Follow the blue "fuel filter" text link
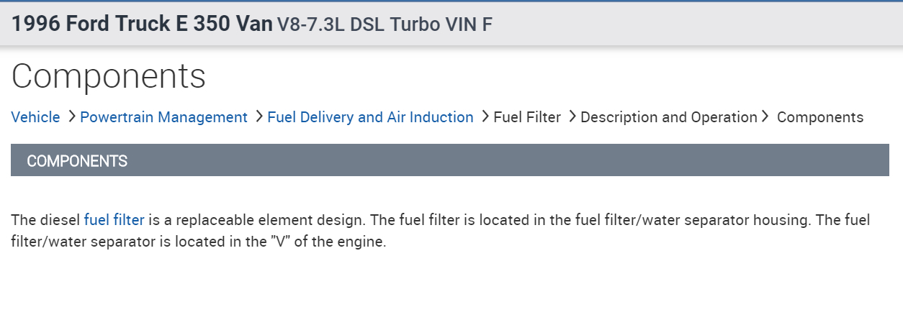903x325 pixels. (114, 220)
